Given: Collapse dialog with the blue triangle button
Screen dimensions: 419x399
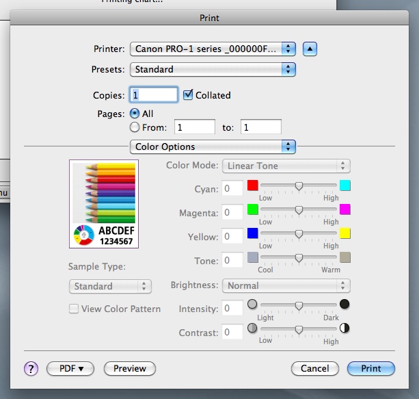Looking at the screenshot, I should (x=310, y=49).
